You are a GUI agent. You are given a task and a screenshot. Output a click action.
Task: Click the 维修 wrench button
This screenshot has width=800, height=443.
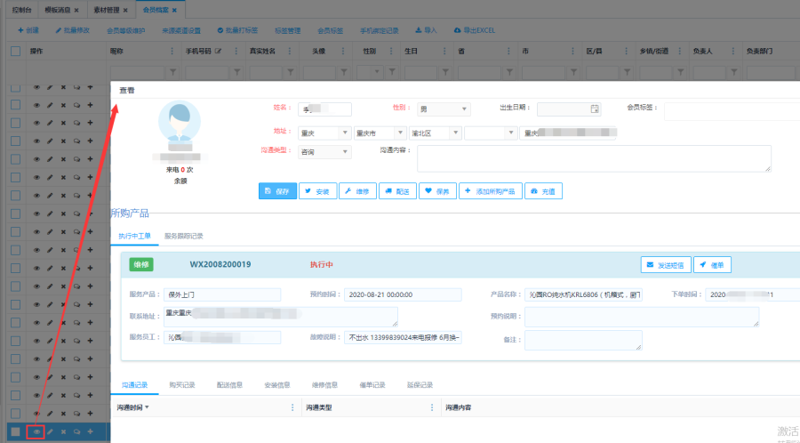(356, 191)
